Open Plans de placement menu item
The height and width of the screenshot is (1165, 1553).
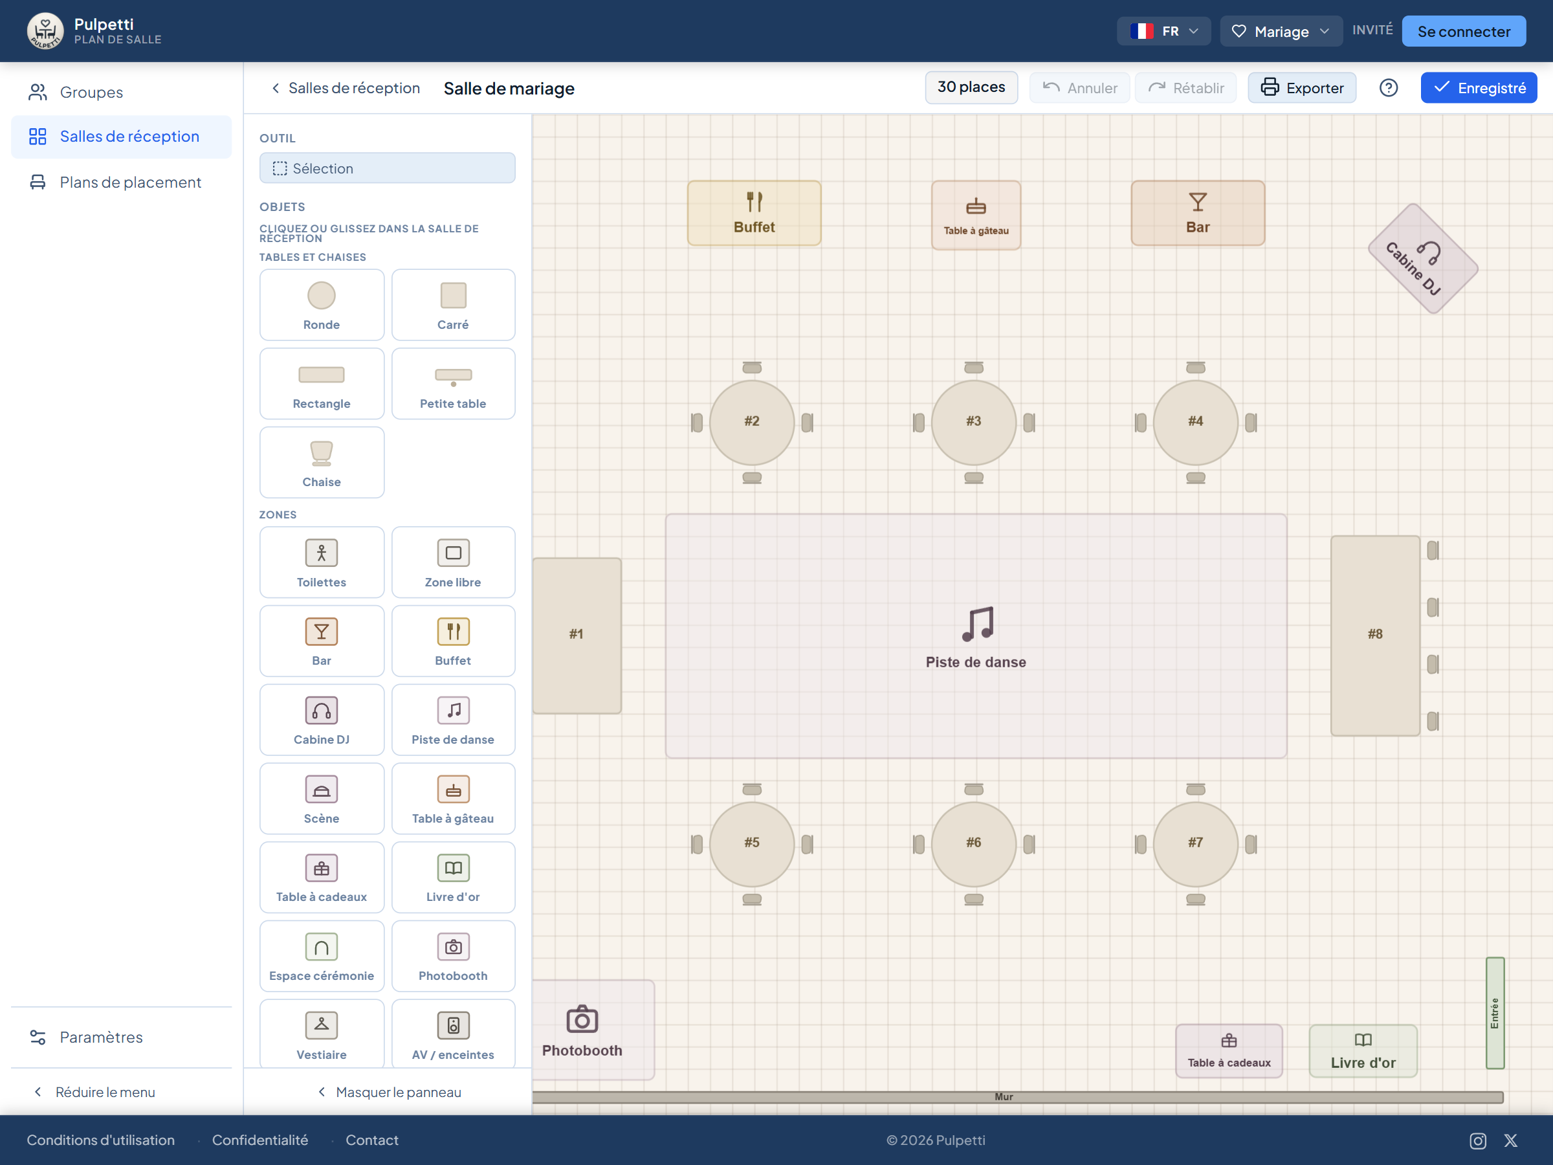pos(122,182)
